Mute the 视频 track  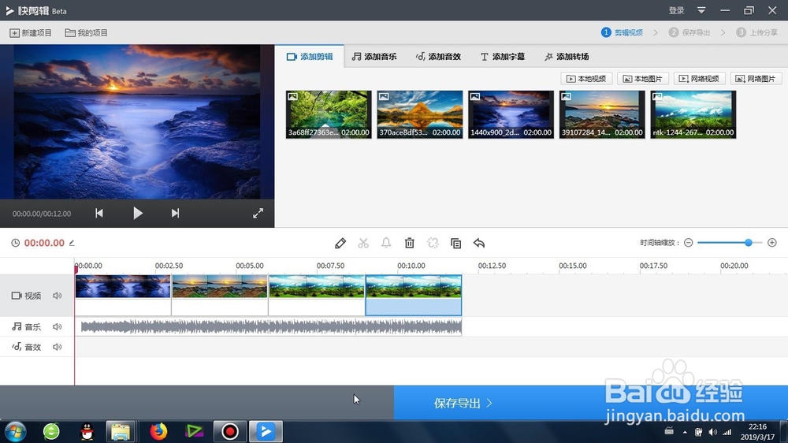point(58,296)
